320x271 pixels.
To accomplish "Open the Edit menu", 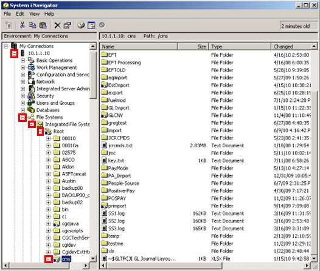I will click(20, 14).
